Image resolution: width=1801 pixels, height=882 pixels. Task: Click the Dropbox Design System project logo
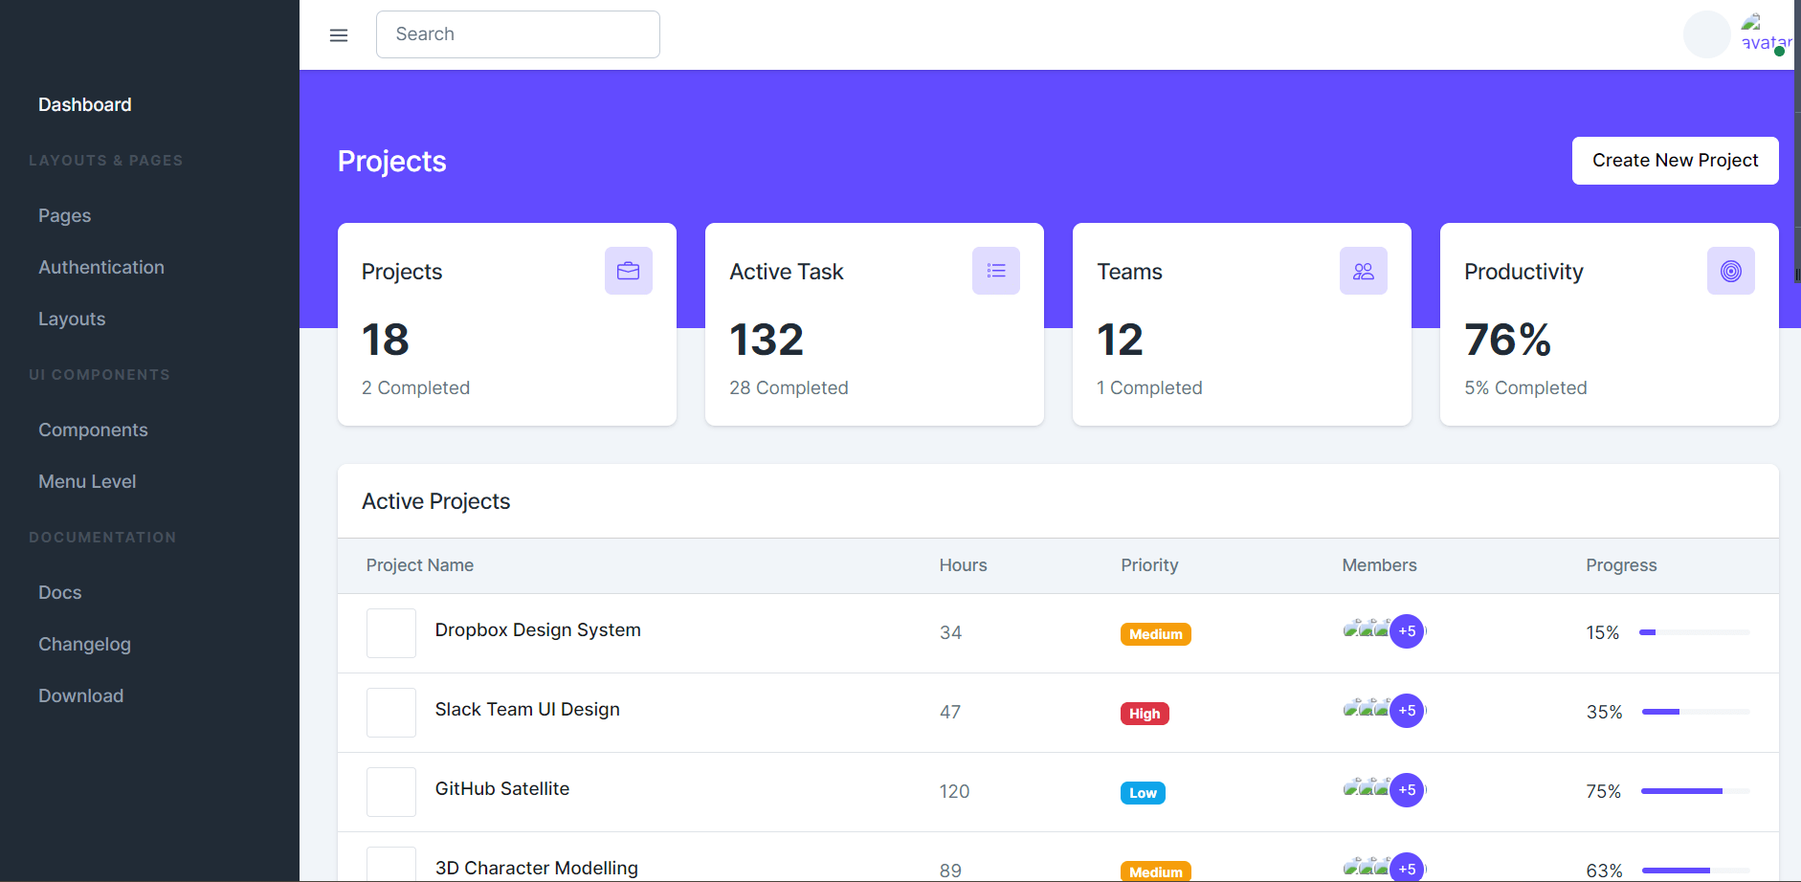click(x=391, y=633)
